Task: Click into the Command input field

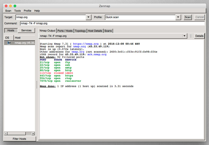Action: 112,23
